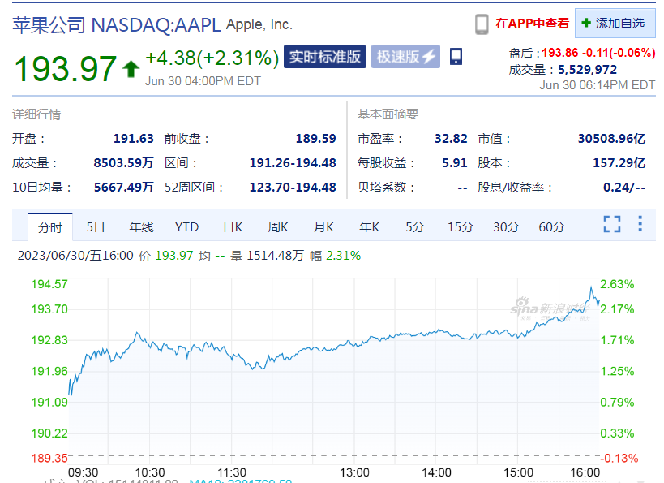Screen dimensions: 664x483
Task: Open 在APP中查看 link
Action: (533, 24)
